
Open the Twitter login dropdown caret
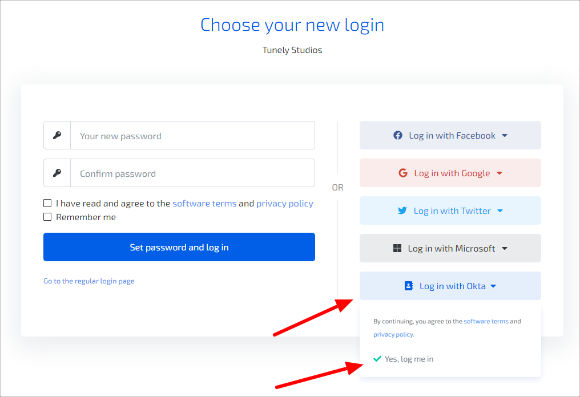500,211
